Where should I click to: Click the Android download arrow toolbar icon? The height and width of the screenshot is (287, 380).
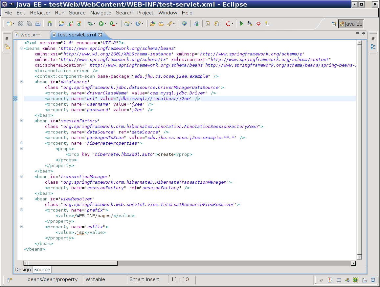(50, 24)
